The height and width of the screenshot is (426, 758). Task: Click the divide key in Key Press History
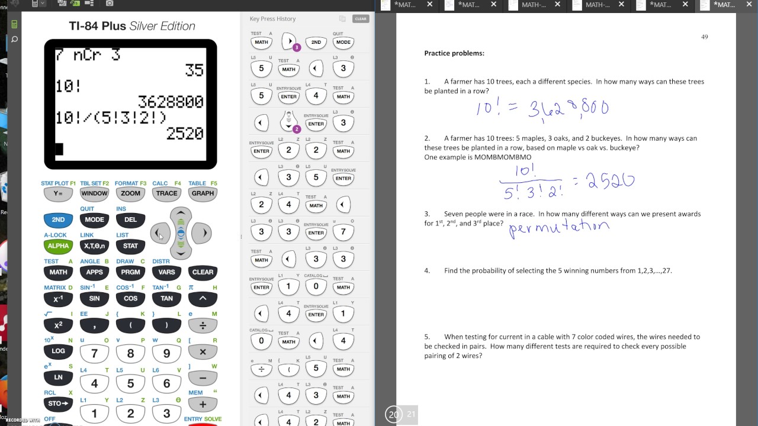coord(262,369)
